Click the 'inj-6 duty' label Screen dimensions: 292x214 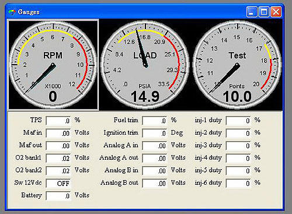[208, 183]
